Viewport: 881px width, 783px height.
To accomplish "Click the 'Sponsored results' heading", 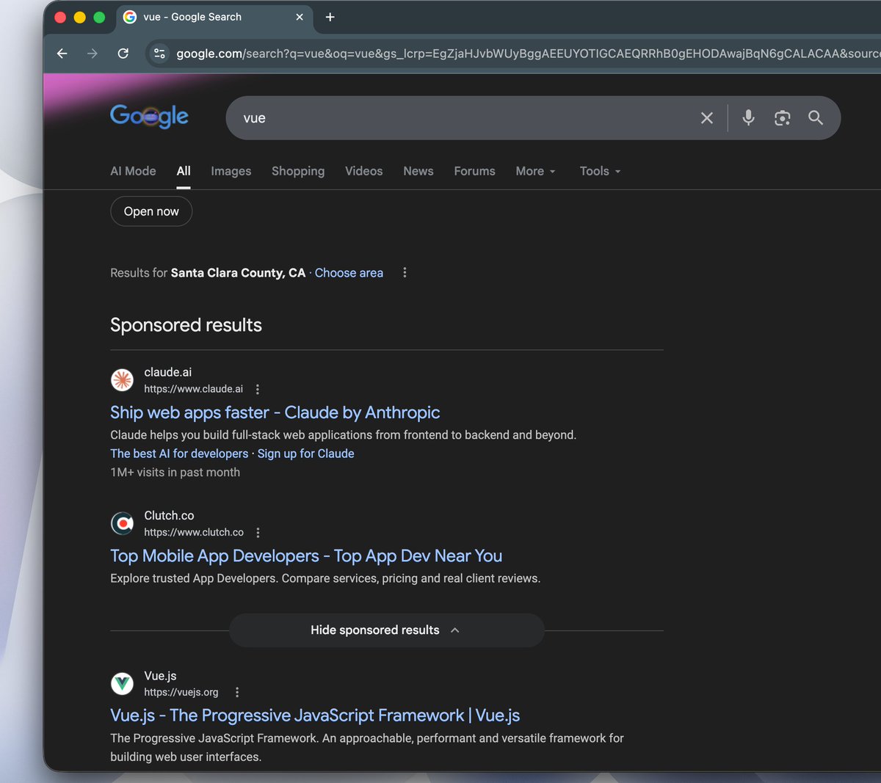I will pos(186,325).
